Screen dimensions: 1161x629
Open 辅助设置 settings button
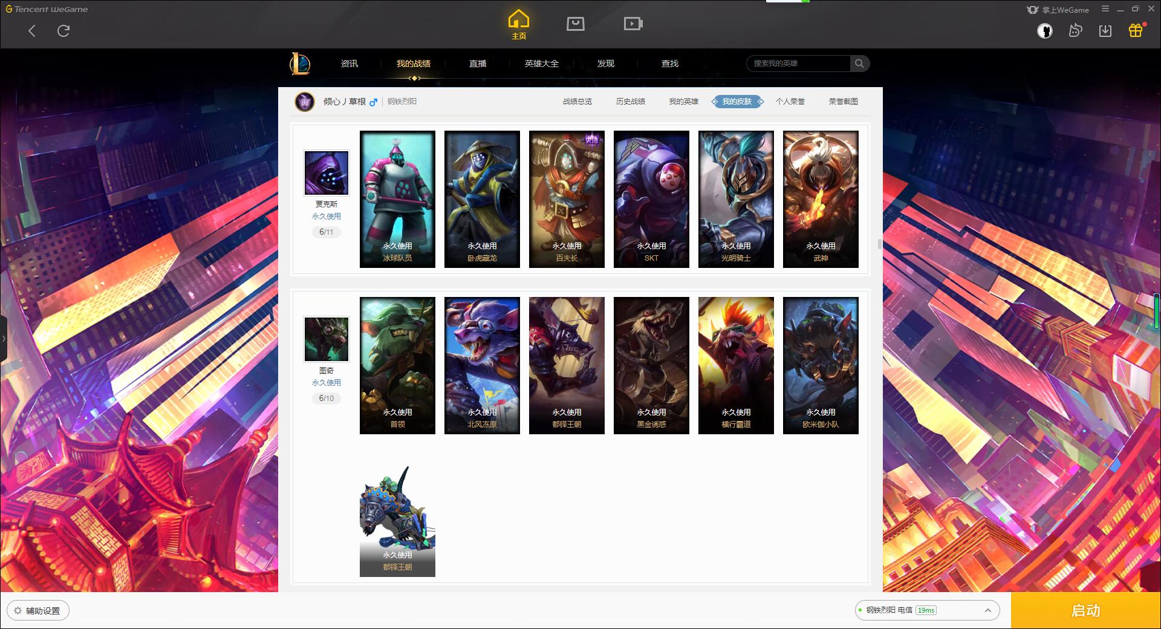38,611
